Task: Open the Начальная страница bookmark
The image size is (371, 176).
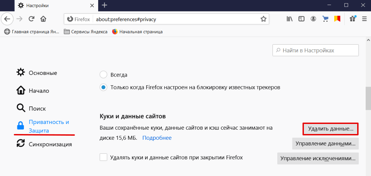Action: coord(138,32)
